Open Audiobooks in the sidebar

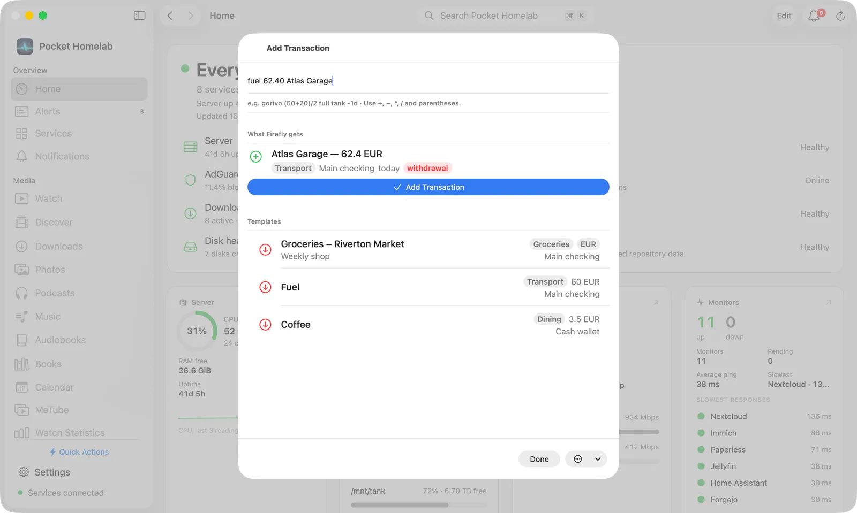(x=79, y=340)
